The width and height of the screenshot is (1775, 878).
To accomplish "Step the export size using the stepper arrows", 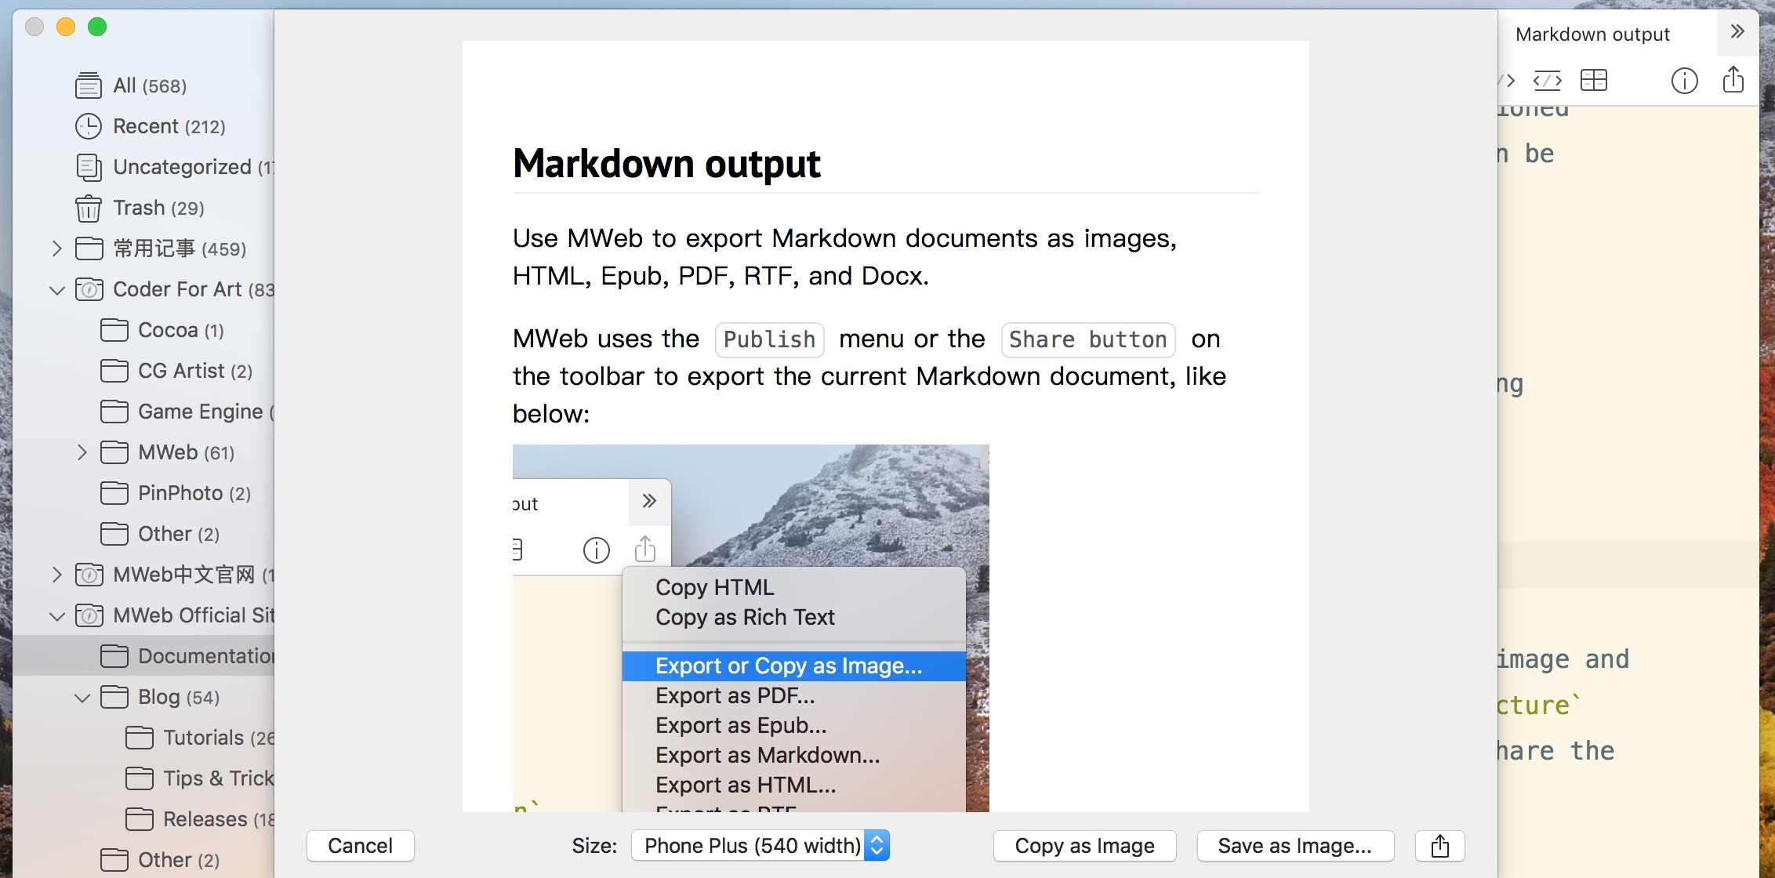I will tap(877, 845).
